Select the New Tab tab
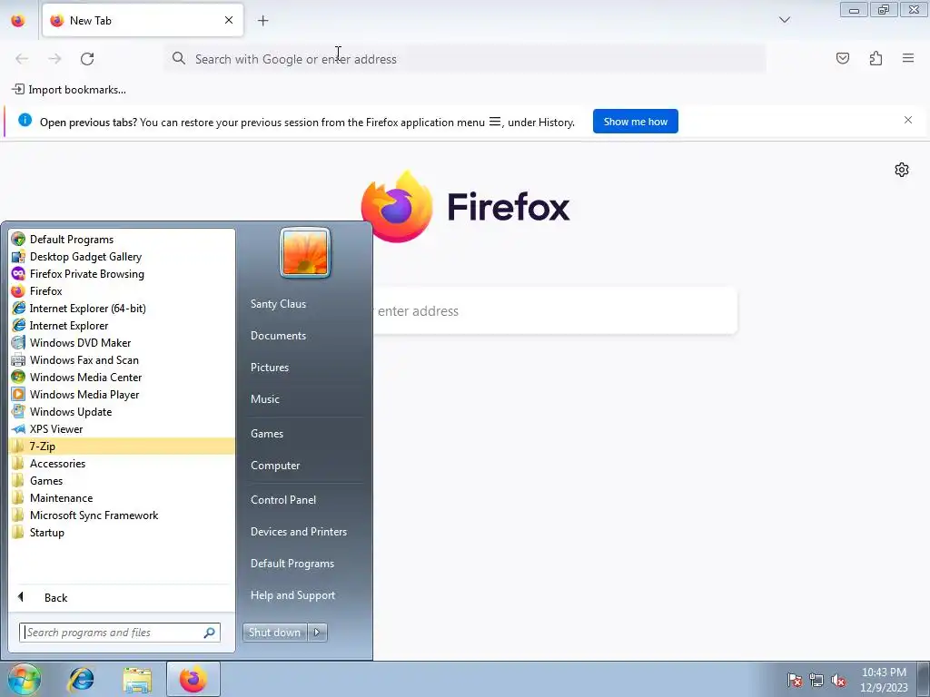The image size is (930, 697). click(x=143, y=20)
